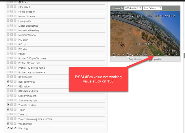This screenshot has height=133, width=185.
Task: Select the 16.8V battery voltage in preview
Action: [x=120, y=54]
